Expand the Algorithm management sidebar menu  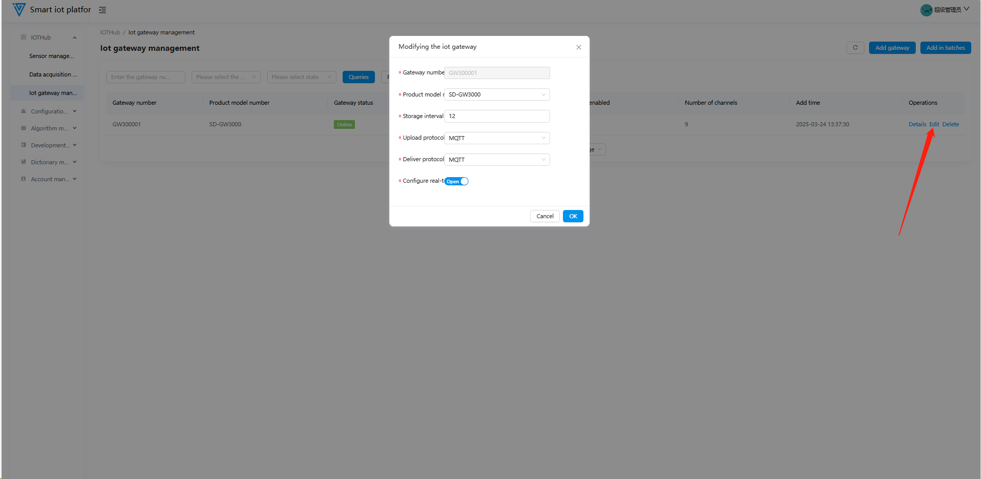[x=49, y=128]
